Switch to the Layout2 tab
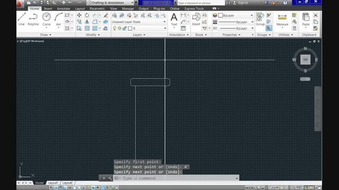This screenshot has width=339, height=190. (x=67, y=183)
